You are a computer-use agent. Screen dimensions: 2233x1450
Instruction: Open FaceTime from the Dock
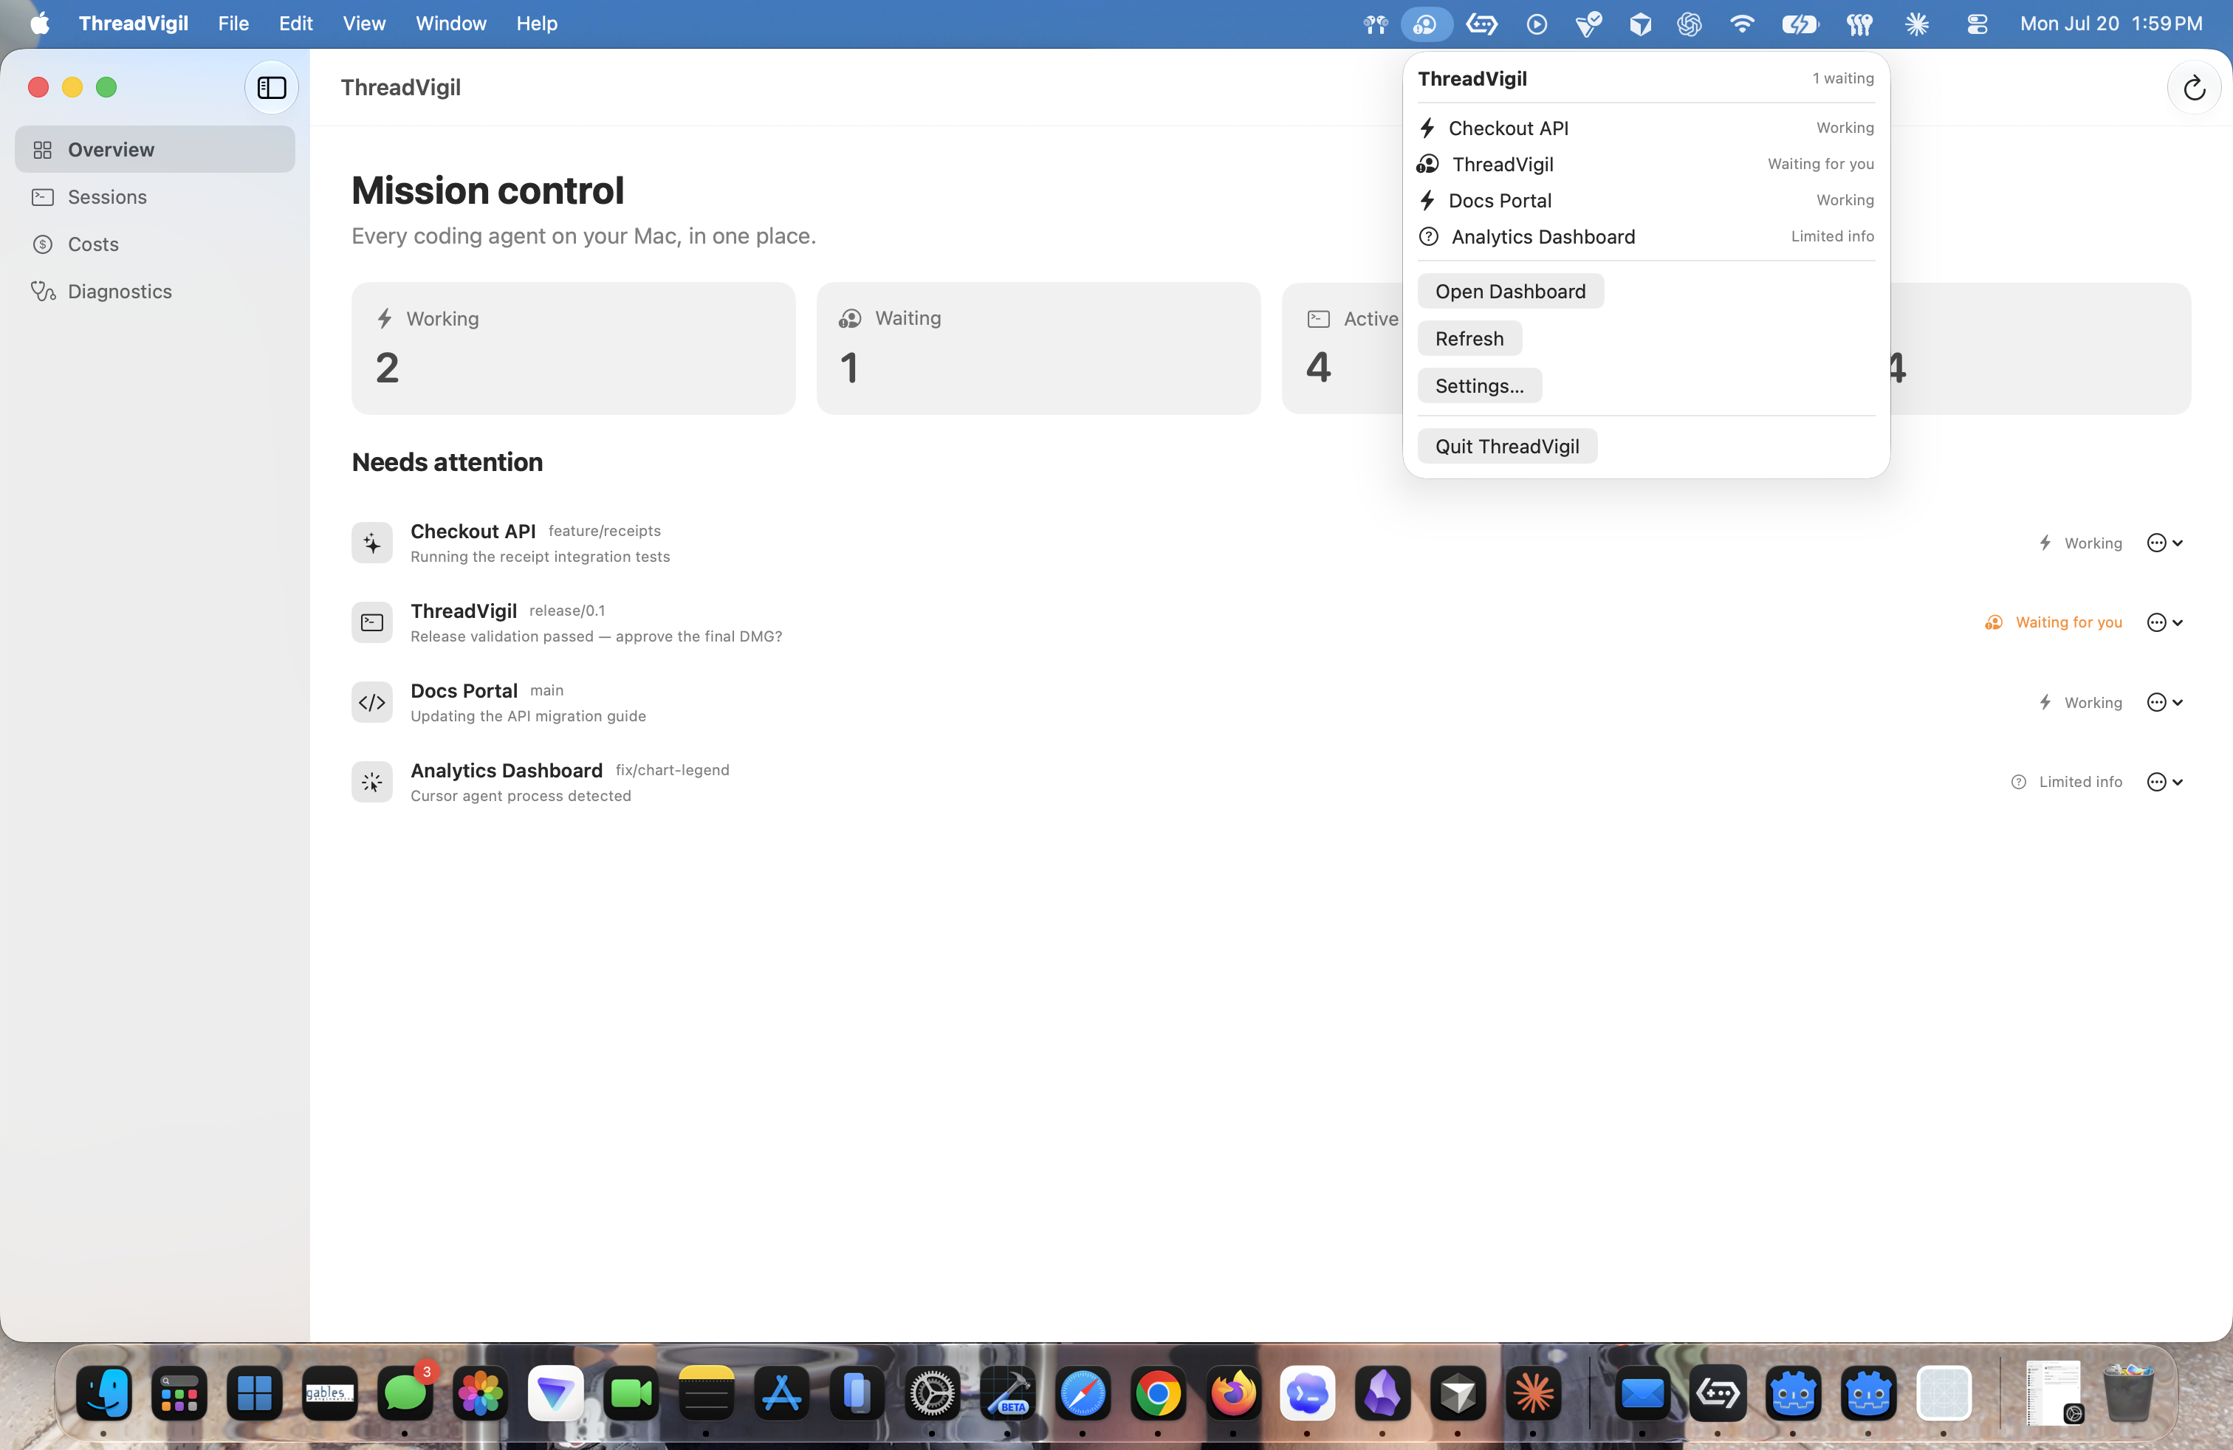pyautogui.click(x=631, y=1393)
